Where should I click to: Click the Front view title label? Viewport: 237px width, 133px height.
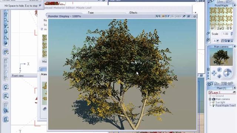pyautogui.click(x=18, y=76)
